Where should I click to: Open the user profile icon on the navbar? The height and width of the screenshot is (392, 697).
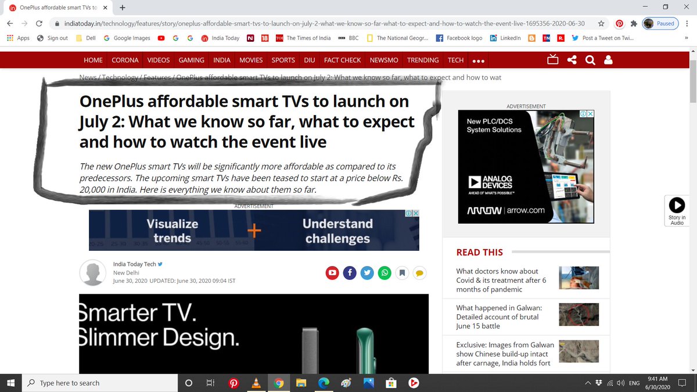[x=608, y=60]
